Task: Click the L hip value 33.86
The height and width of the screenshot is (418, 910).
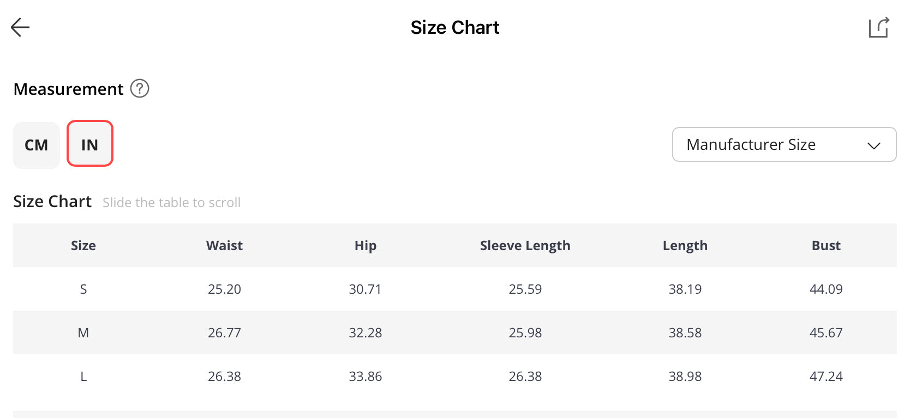Action: click(366, 376)
